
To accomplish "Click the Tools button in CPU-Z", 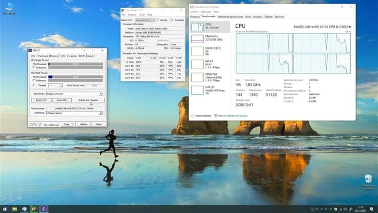I will click(67, 124).
